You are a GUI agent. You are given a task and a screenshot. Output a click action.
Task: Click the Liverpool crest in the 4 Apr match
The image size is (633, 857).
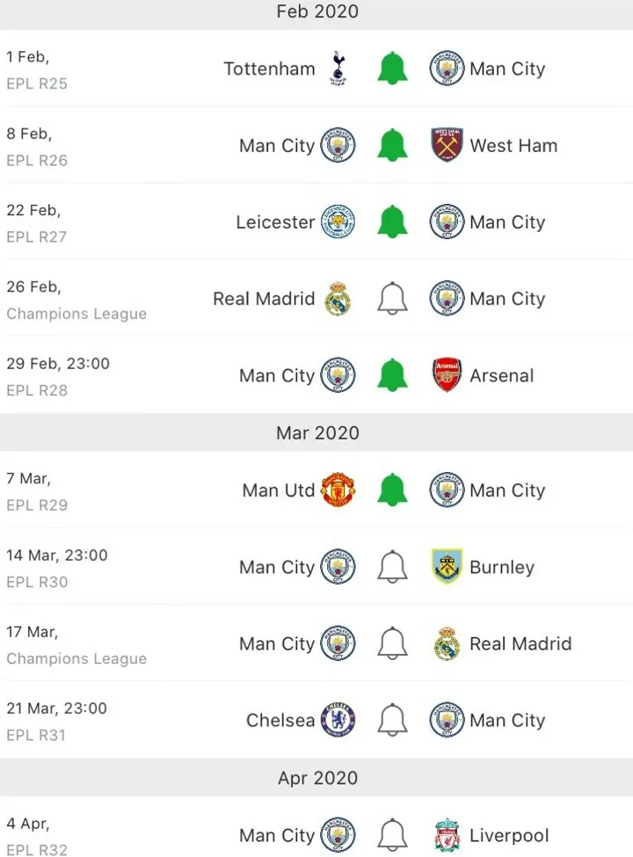[x=447, y=835]
